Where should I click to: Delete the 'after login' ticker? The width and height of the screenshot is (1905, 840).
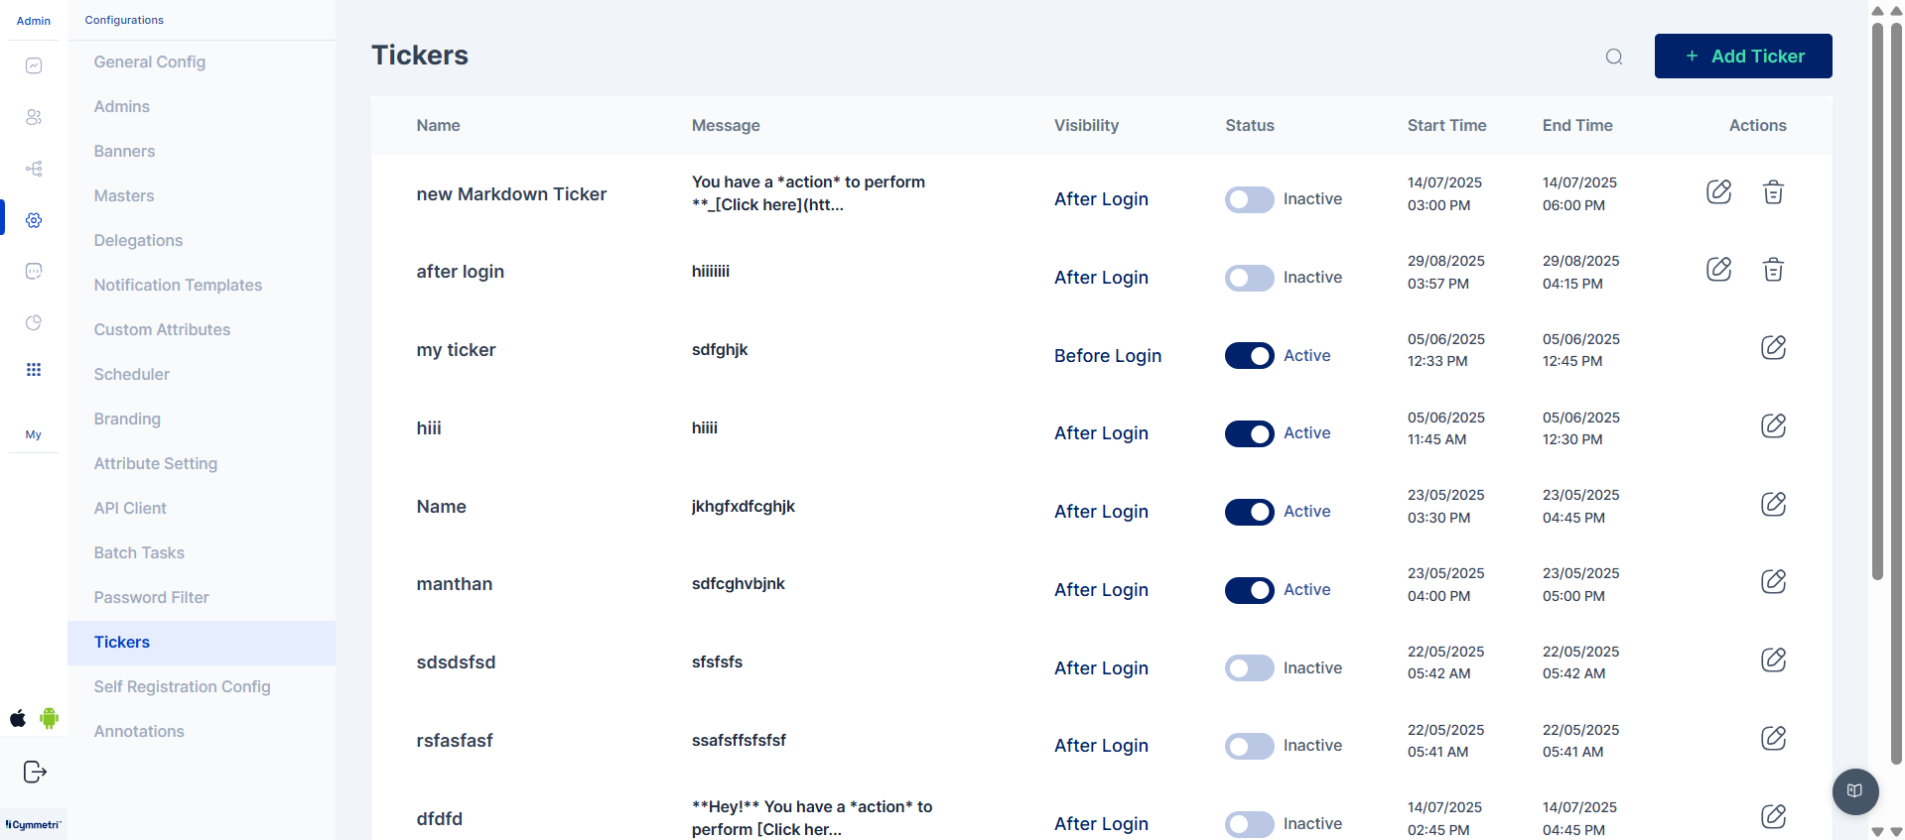1773,270
